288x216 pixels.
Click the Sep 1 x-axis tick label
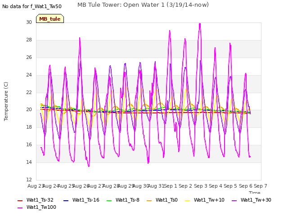pyautogui.click(x=170, y=186)
